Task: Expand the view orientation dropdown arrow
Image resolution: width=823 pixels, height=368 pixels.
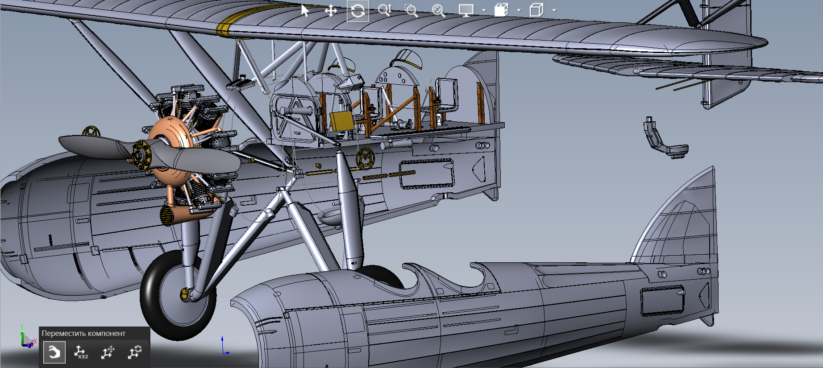Action: click(519, 10)
